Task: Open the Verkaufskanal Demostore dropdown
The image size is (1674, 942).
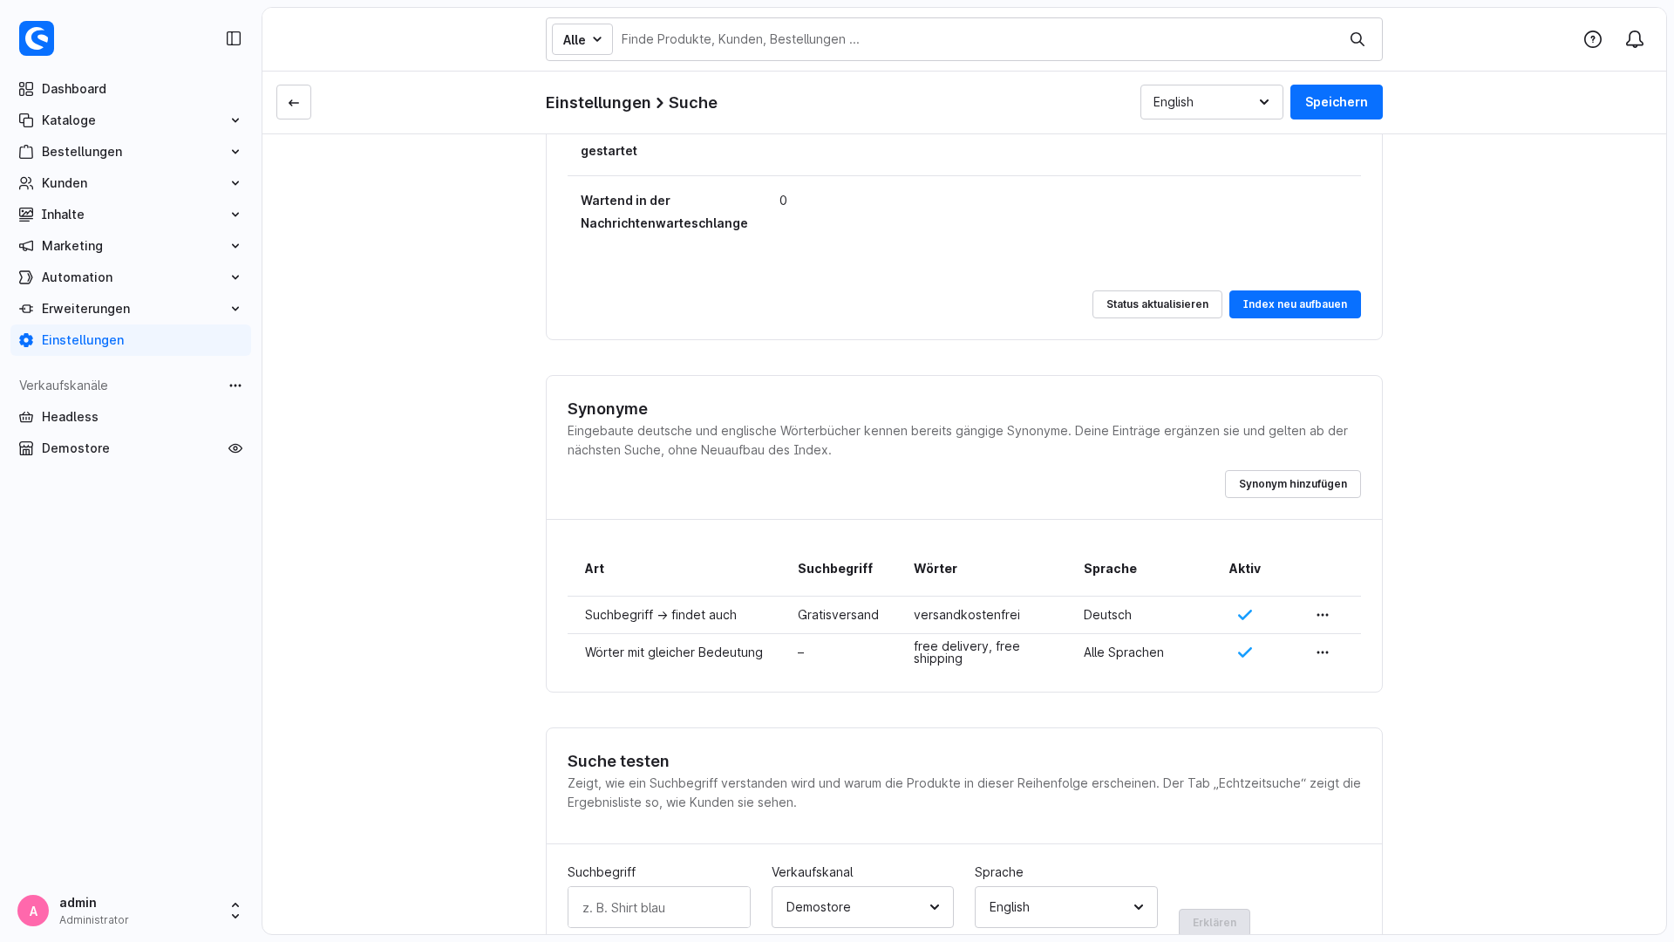Action: (x=862, y=907)
